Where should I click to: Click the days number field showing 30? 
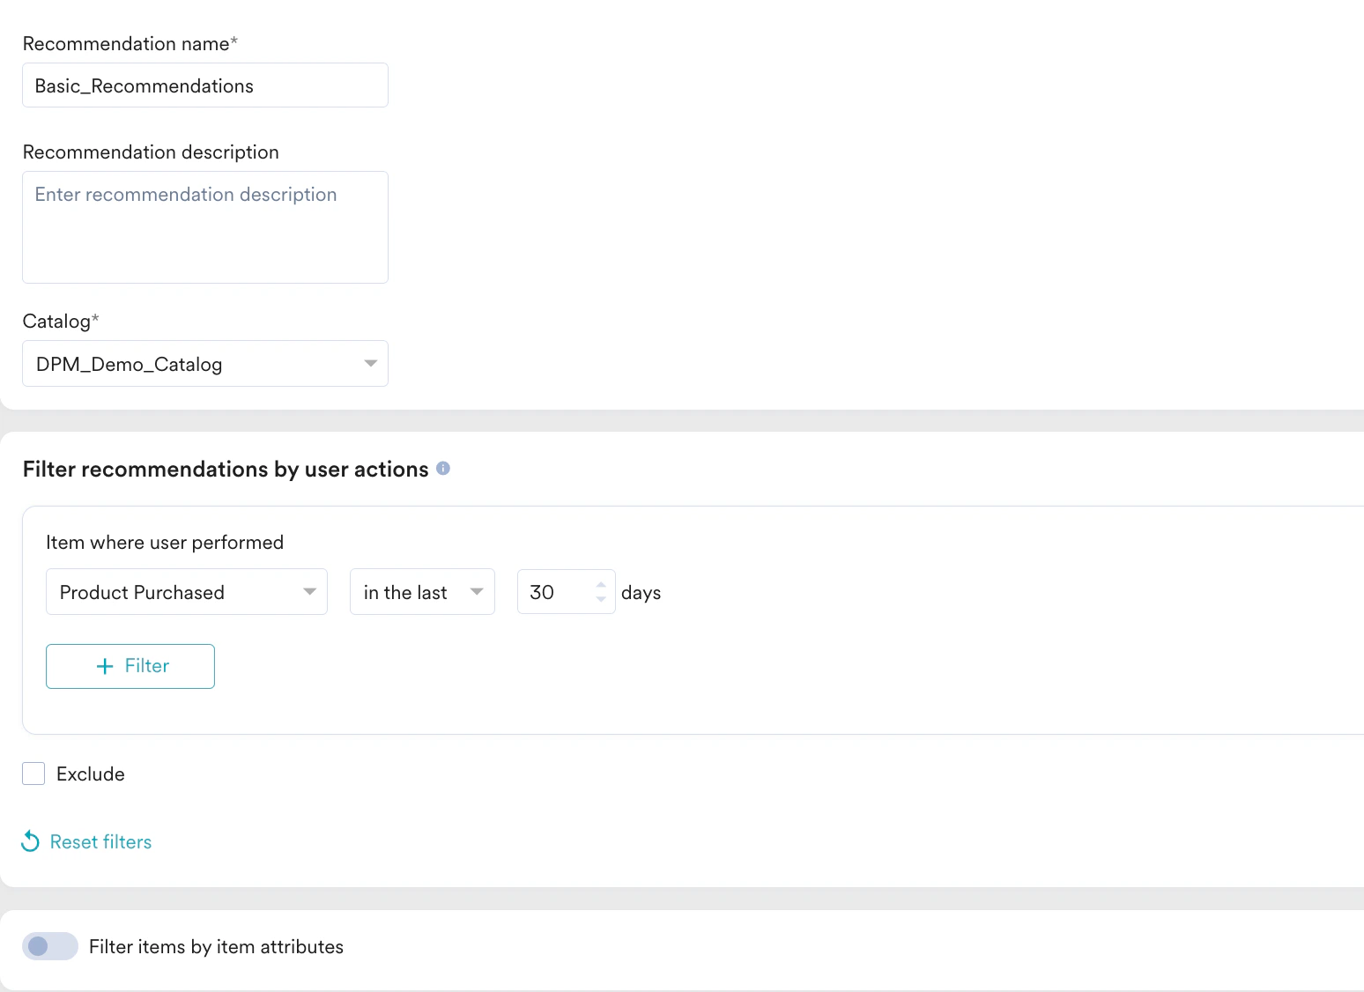coord(555,592)
